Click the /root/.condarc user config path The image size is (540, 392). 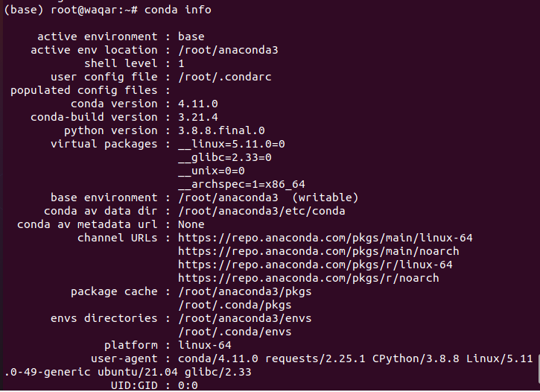click(x=224, y=77)
